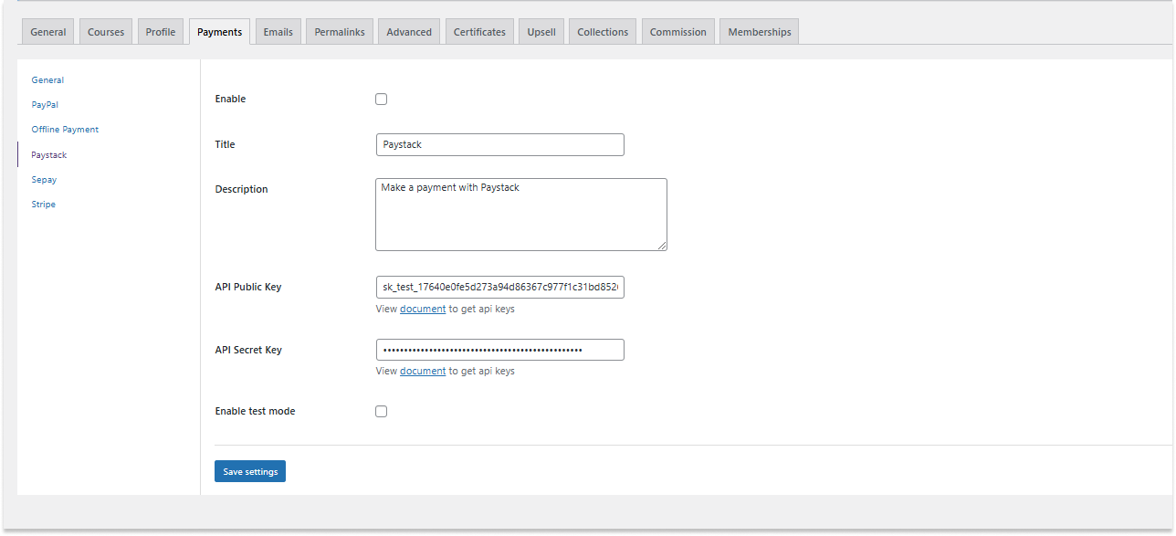1176x536 pixels.
Task: Click the API Public Key label
Action: click(248, 287)
